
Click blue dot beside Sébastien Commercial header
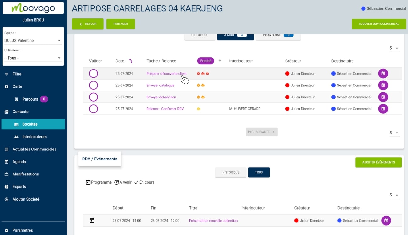coord(363,9)
